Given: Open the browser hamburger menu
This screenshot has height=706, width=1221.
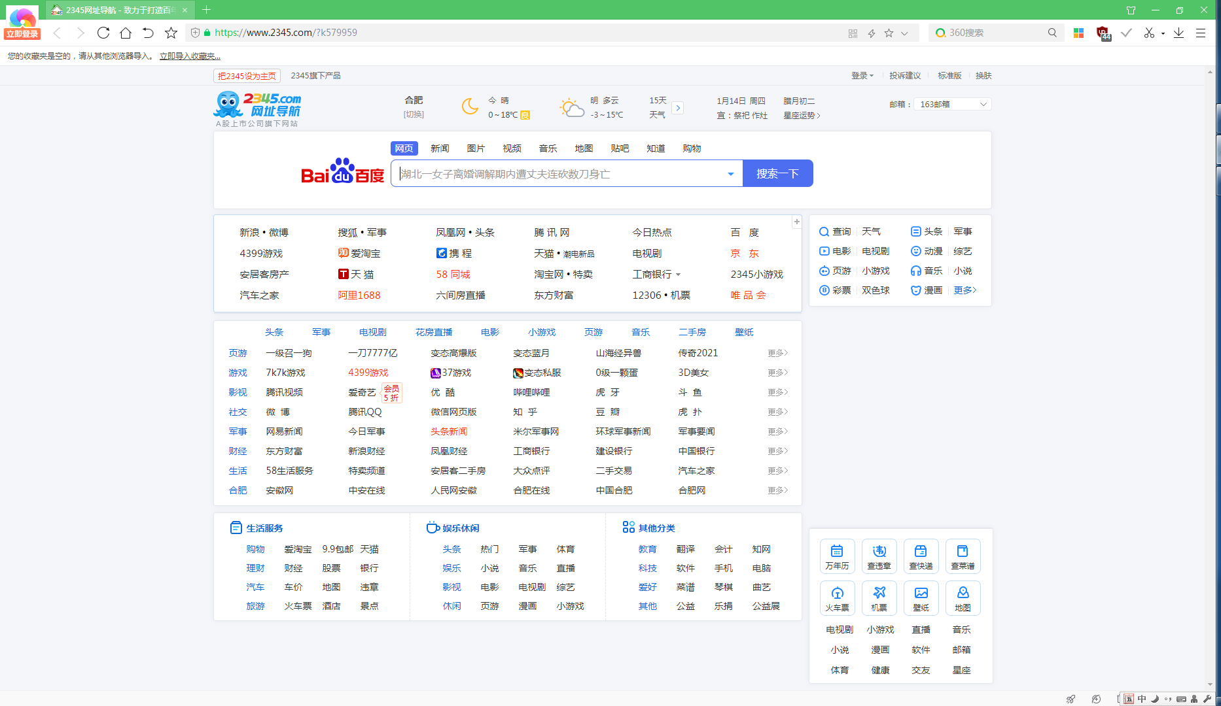Looking at the screenshot, I should [1201, 33].
